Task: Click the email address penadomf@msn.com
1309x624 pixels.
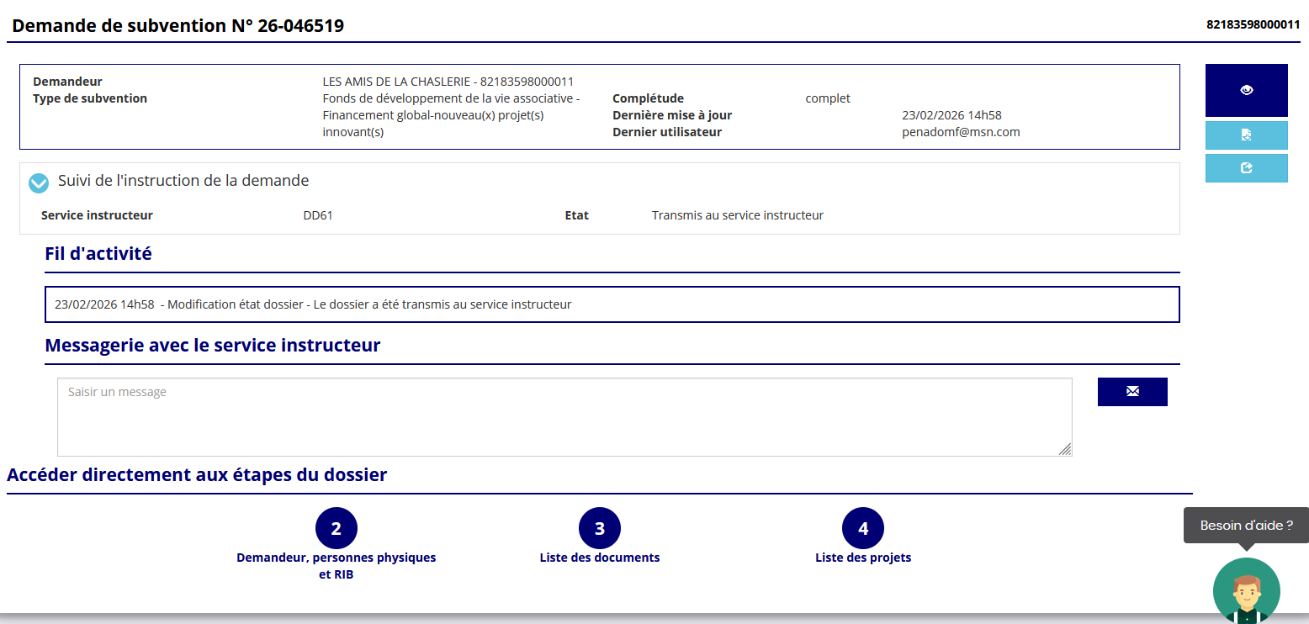Action: tap(961, 132)
